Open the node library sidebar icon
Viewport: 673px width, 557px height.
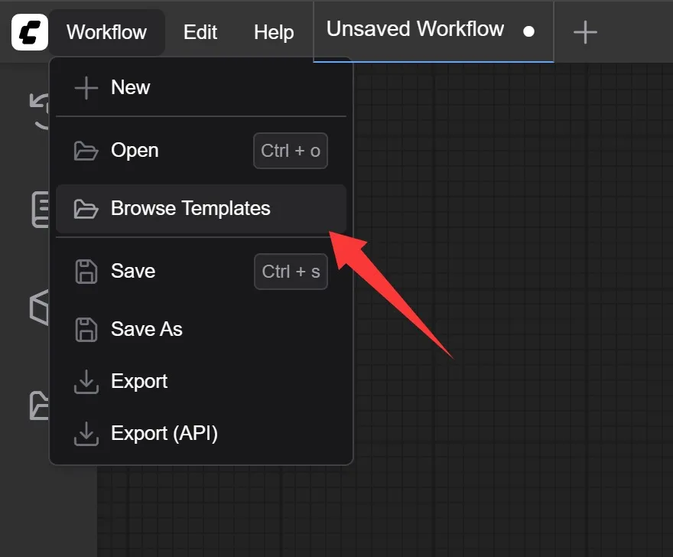click(x=41, y=210)
